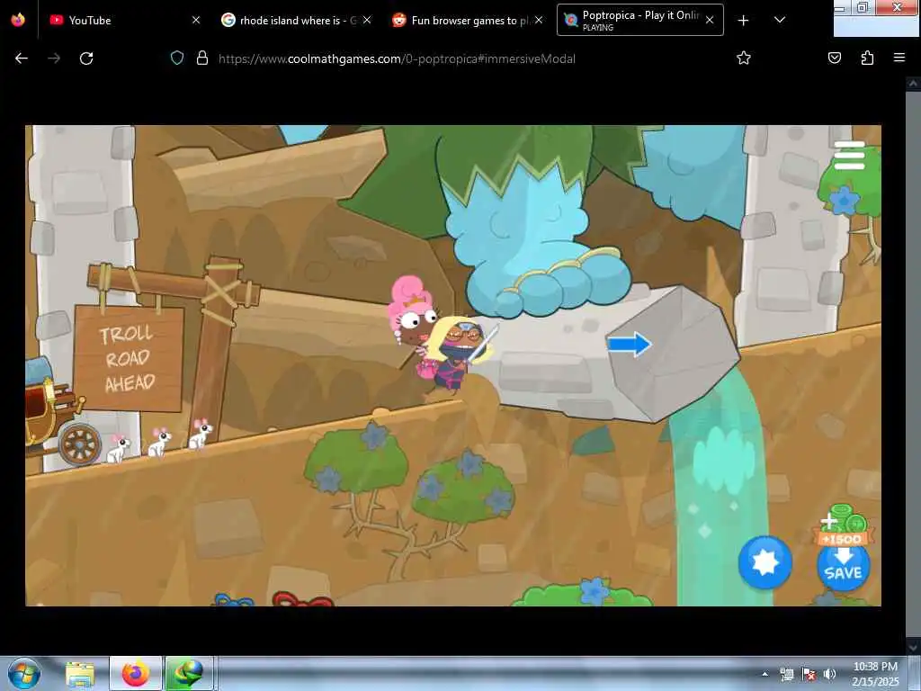Open the globe download manager taskbar app
The width and height of the screenshot is (921, 691).
(188, 673)
